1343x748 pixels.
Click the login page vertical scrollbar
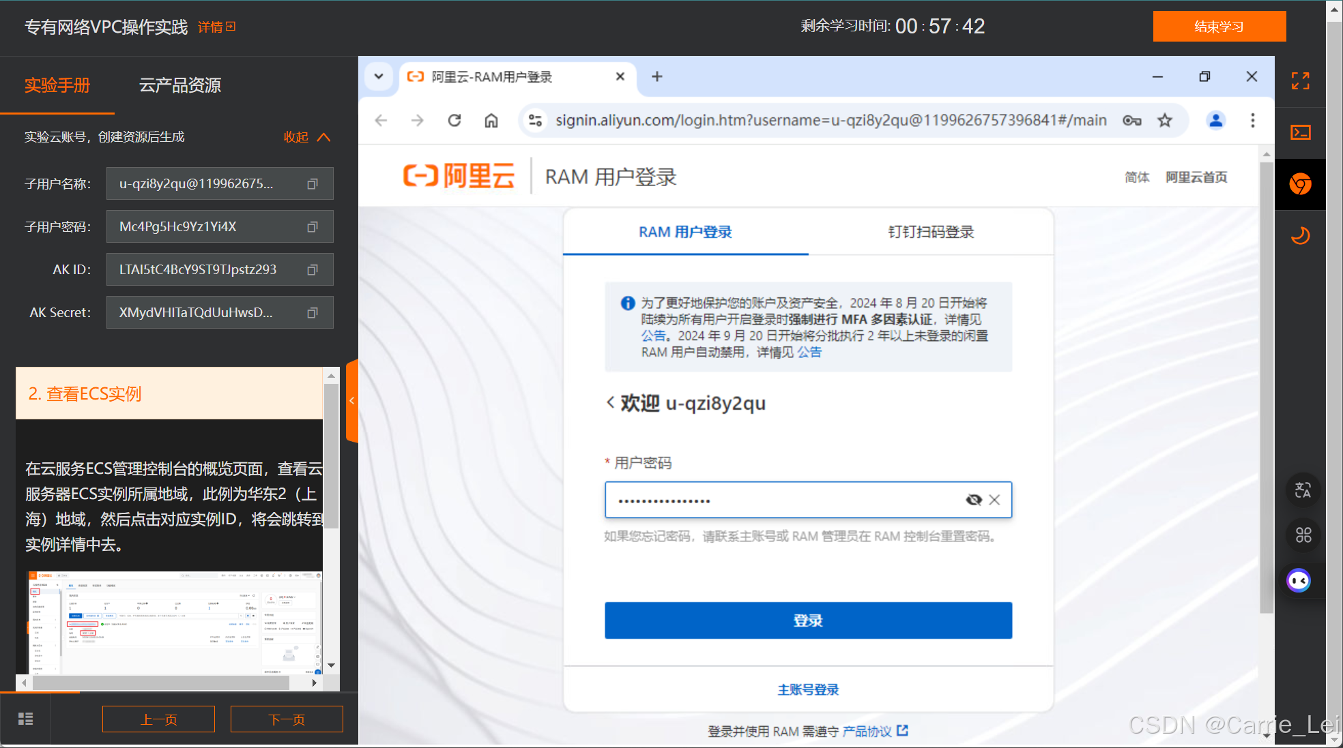(x=1266, y=387)
